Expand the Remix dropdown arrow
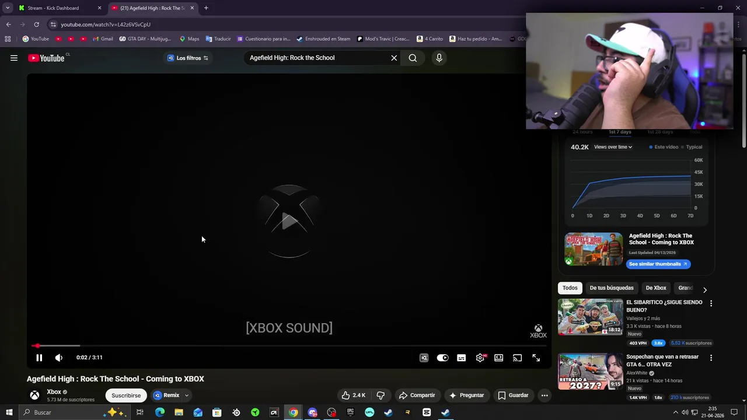 pyautogui.click(x=187, y=395)
